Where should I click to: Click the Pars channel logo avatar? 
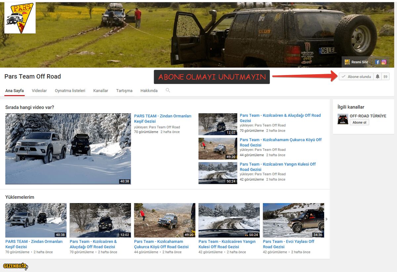coord(20,18)
